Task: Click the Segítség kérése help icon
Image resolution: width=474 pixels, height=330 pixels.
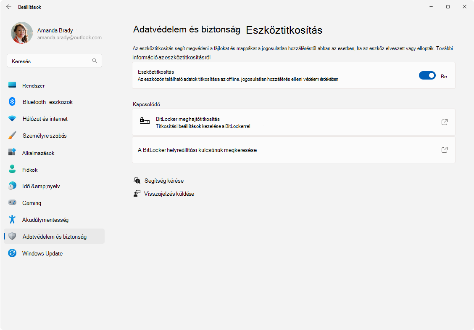Action: tap(137, 181)
